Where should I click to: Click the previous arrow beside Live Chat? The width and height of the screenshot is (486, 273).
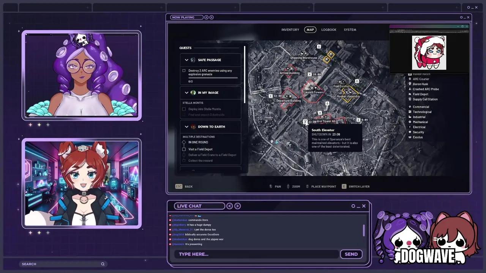point(230,206)
